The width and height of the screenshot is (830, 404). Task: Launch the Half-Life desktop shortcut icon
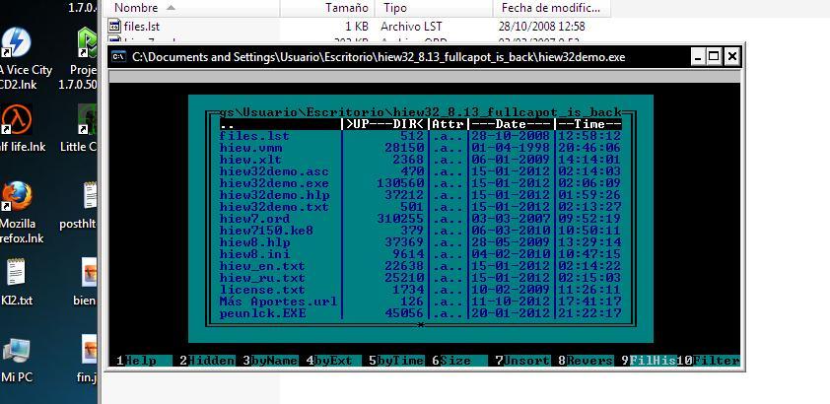pos(16,119)
